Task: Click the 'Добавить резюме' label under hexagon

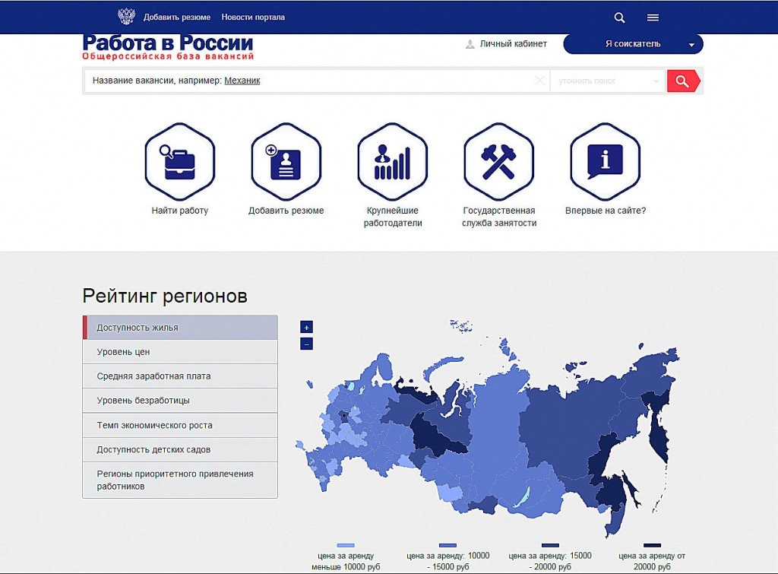Action: [286, 211]
